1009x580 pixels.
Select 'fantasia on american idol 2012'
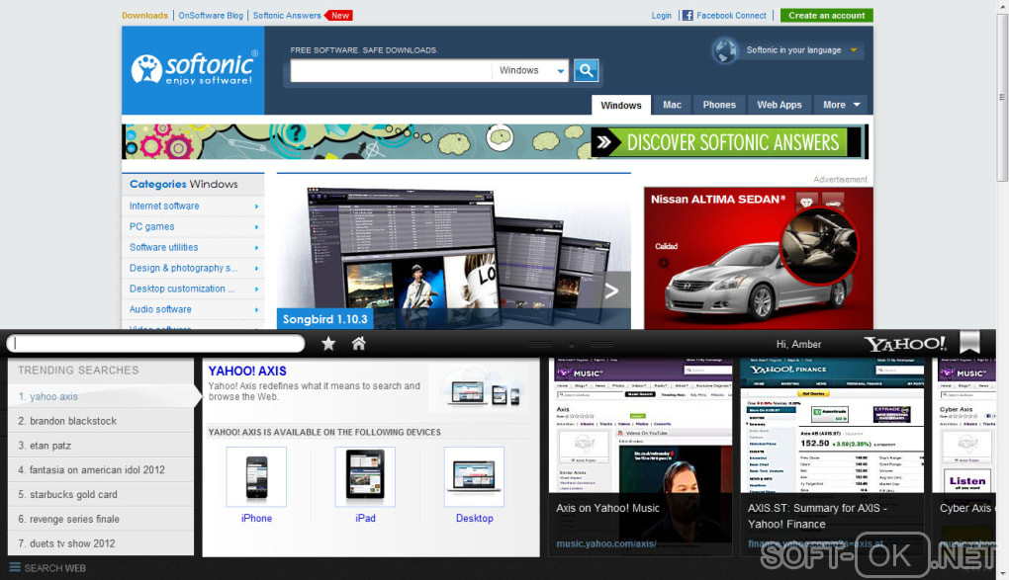(x=101, y=470)
